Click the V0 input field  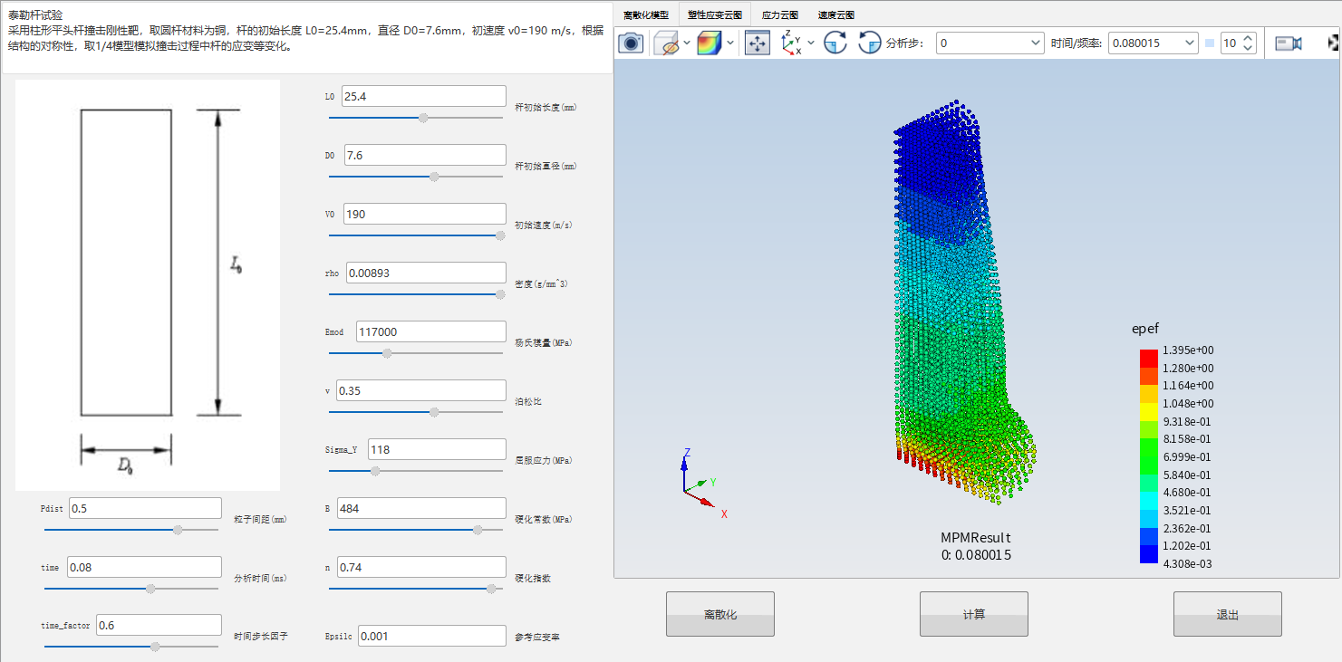[424, 214]
